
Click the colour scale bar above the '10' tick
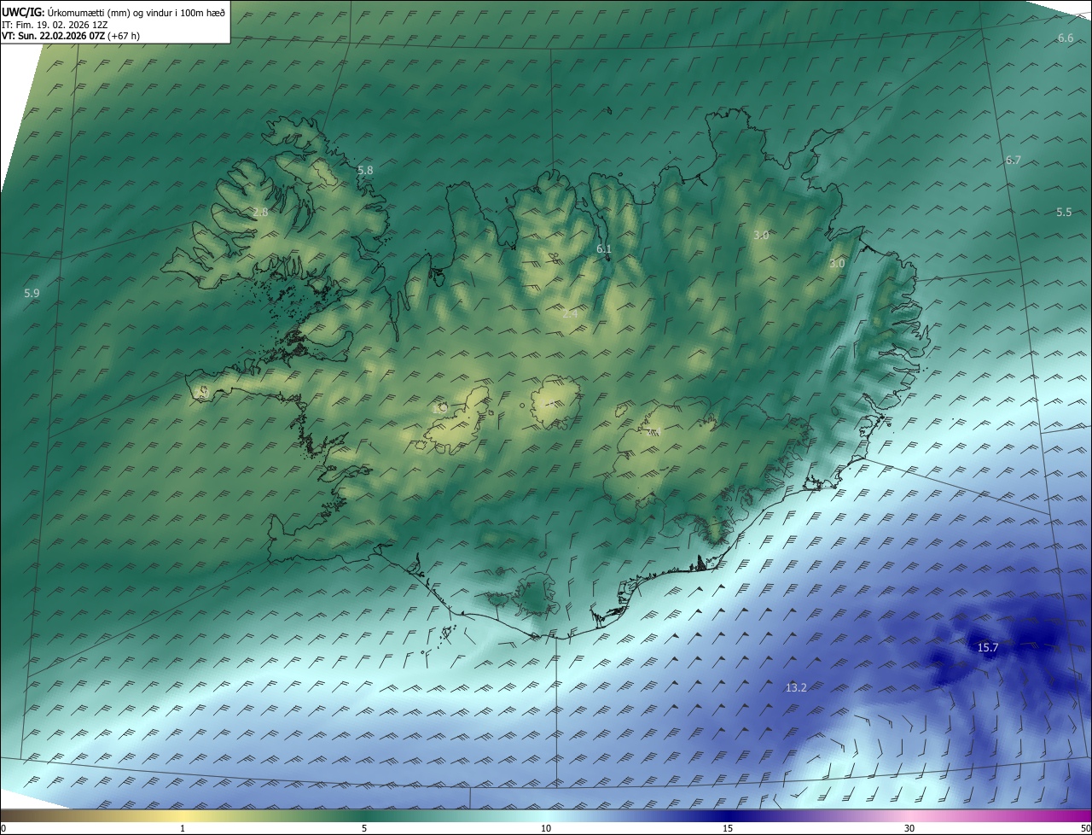click(x=546, y=815)
